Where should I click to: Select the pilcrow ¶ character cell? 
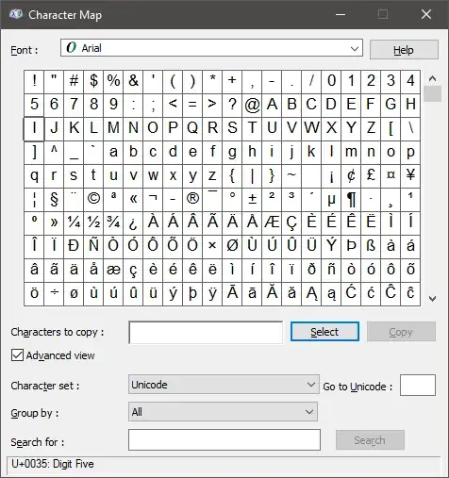pyautogui.click(x=351, y=199)
